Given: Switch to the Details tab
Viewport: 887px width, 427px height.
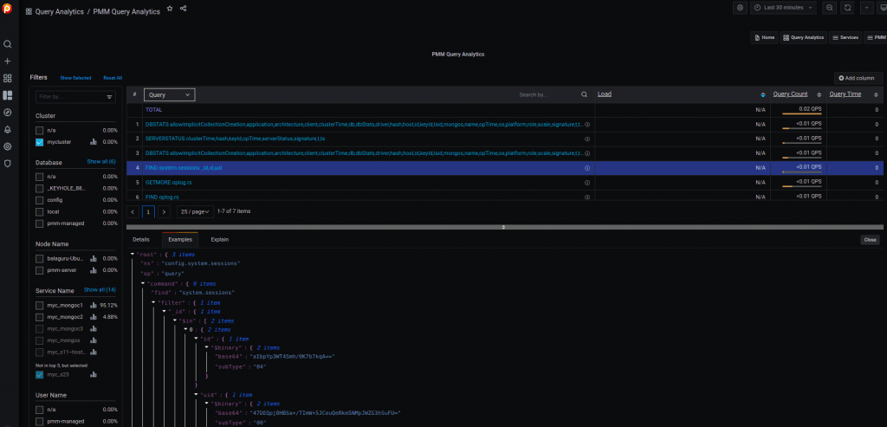Looking at the screenshot, I should click(141, 239).
